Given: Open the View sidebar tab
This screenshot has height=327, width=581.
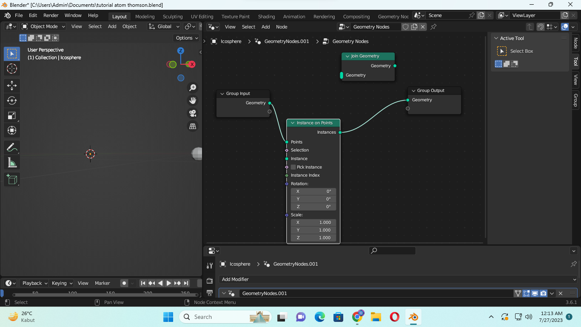Looking at the screenshot, I should [575, 80].
